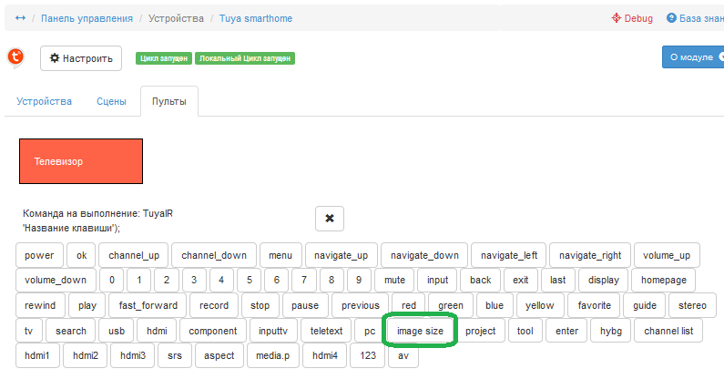Click the favorite key button

(594, 305)
